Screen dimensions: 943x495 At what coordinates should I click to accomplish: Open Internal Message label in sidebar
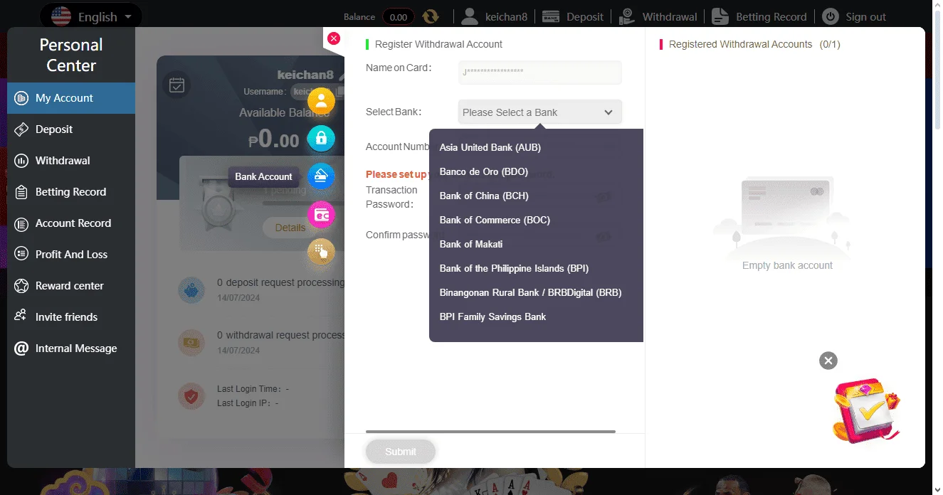(x=76, y=348)
